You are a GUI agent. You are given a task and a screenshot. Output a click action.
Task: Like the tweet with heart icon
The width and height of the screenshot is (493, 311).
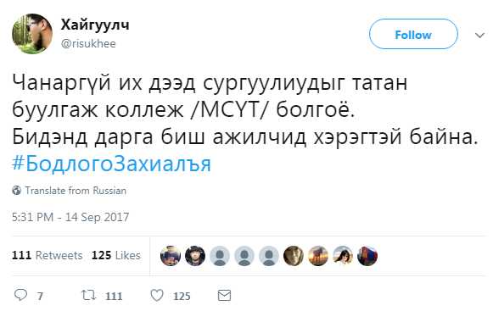click(x=157, y=295)
